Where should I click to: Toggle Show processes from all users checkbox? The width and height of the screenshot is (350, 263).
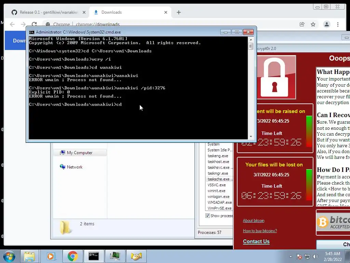coord(207,216)
